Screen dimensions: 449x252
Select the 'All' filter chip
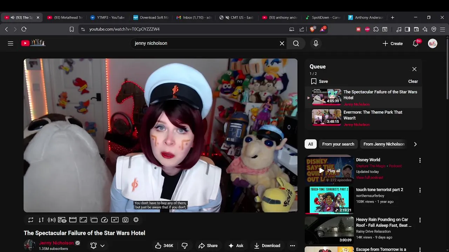(310, 144)
